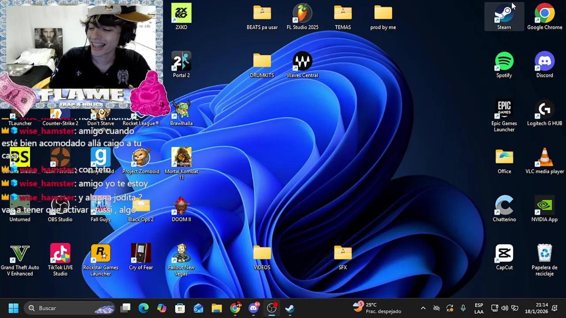Image resolution: width=566 pixels, height=318 pixels.
Task: Select the prod by me folder
Action: pos(383,17)
